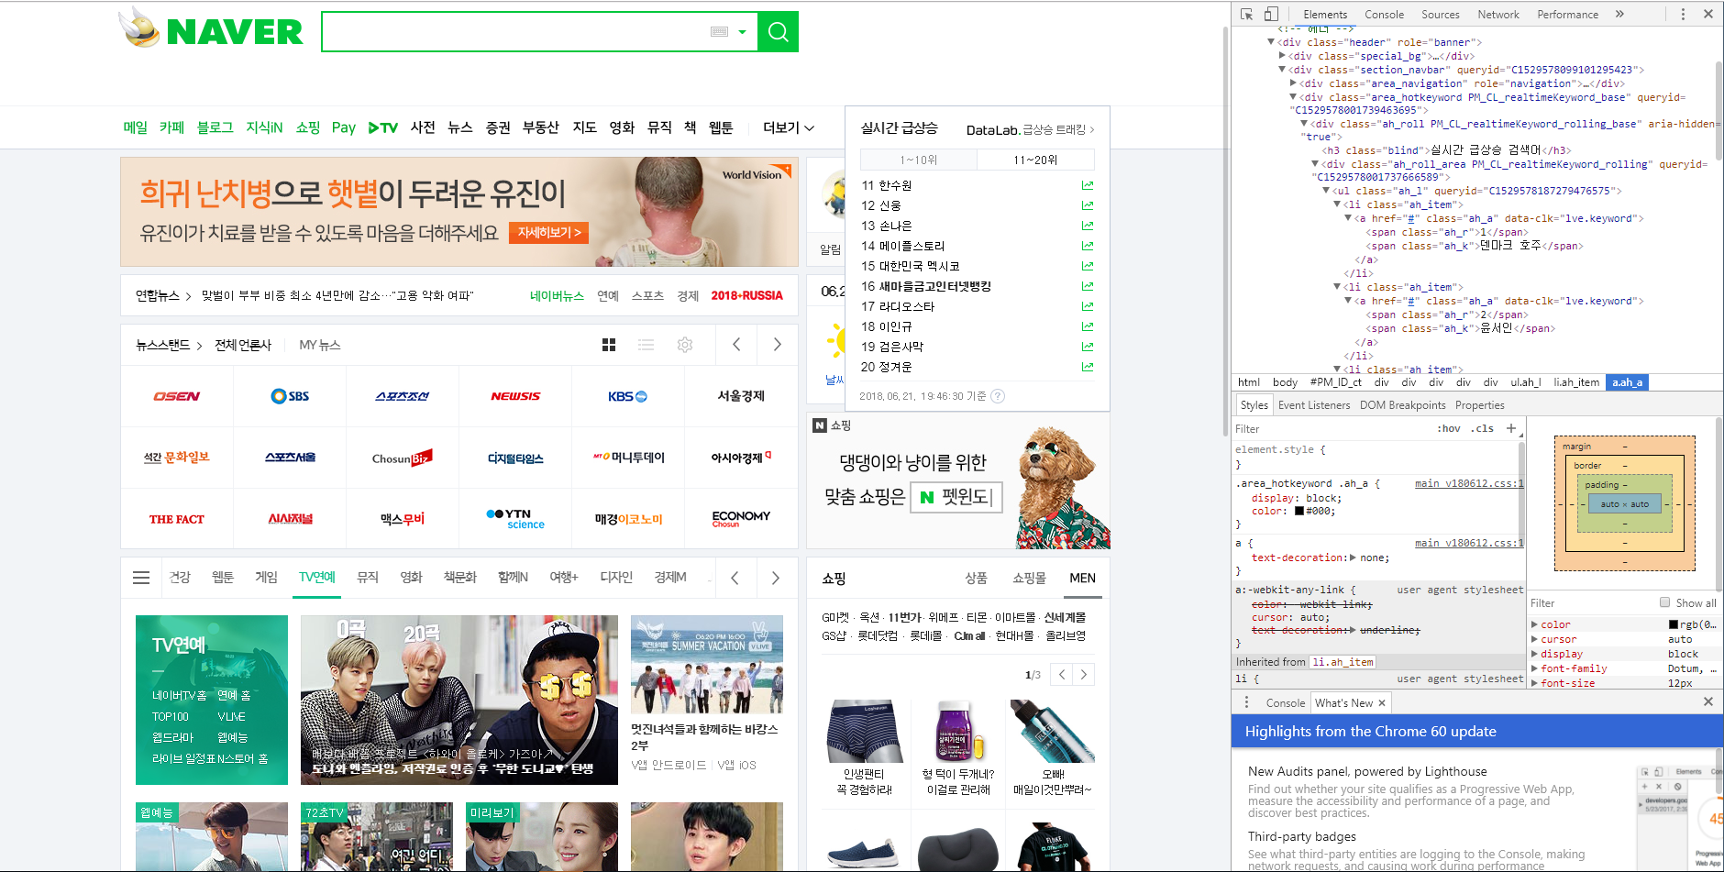Switch to 1~10위 ranking tab

pos(919,160)
